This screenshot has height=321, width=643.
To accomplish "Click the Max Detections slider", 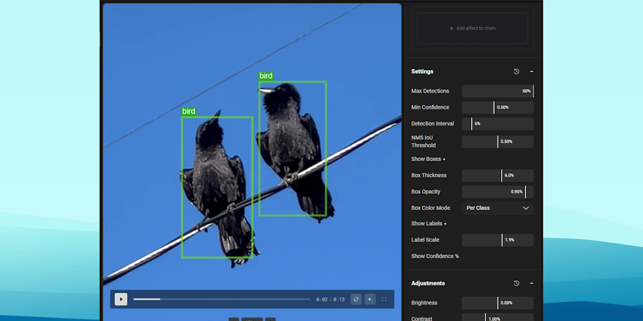I will click(497, 92).
